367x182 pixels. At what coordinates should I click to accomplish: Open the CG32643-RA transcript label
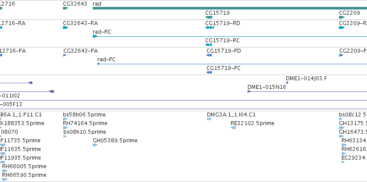[x=81, y=23]
